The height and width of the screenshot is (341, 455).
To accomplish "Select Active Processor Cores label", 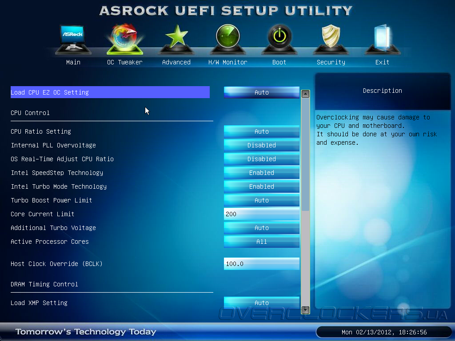I will point(50,242).
